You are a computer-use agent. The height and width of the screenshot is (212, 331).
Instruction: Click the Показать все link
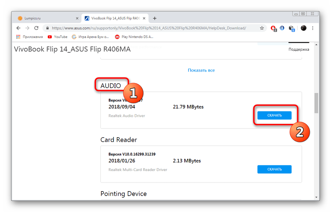(201, 70)
